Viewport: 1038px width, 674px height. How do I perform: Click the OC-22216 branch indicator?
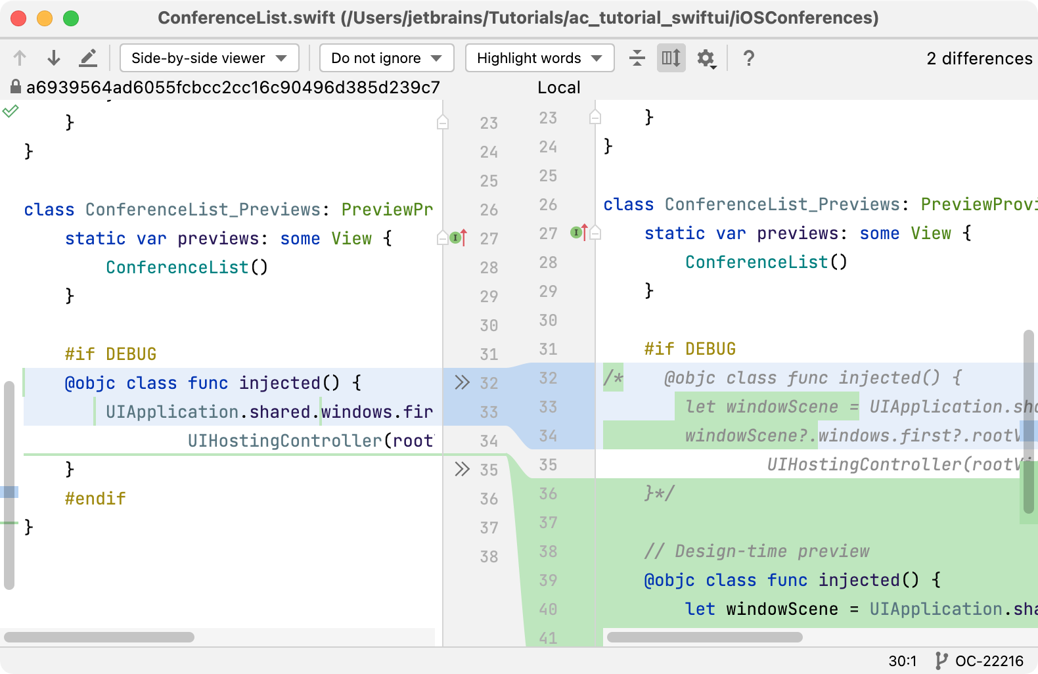tap(980, 661)
